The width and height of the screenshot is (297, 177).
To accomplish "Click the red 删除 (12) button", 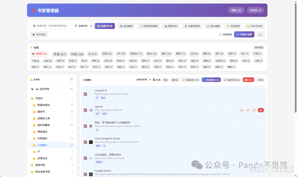I will tap(248, 80).
